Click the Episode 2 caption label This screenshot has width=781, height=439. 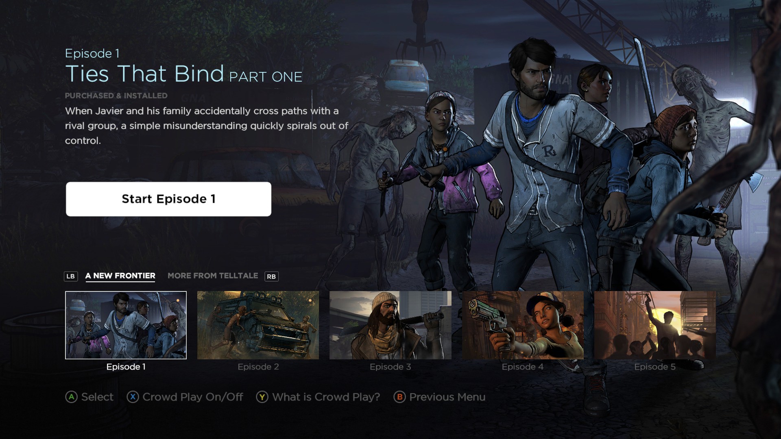[258, 367]
